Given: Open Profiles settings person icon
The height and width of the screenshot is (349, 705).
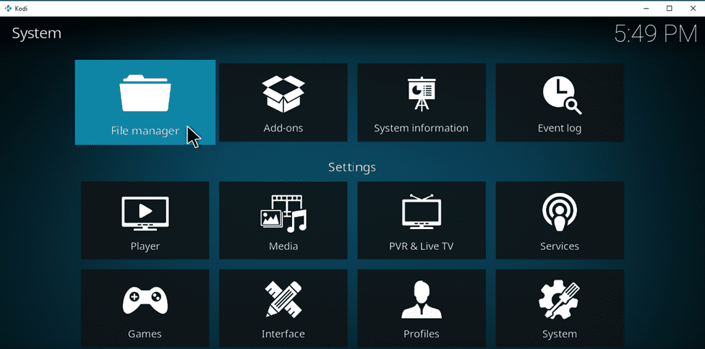Looking at the screenshot, I should 422,299.
